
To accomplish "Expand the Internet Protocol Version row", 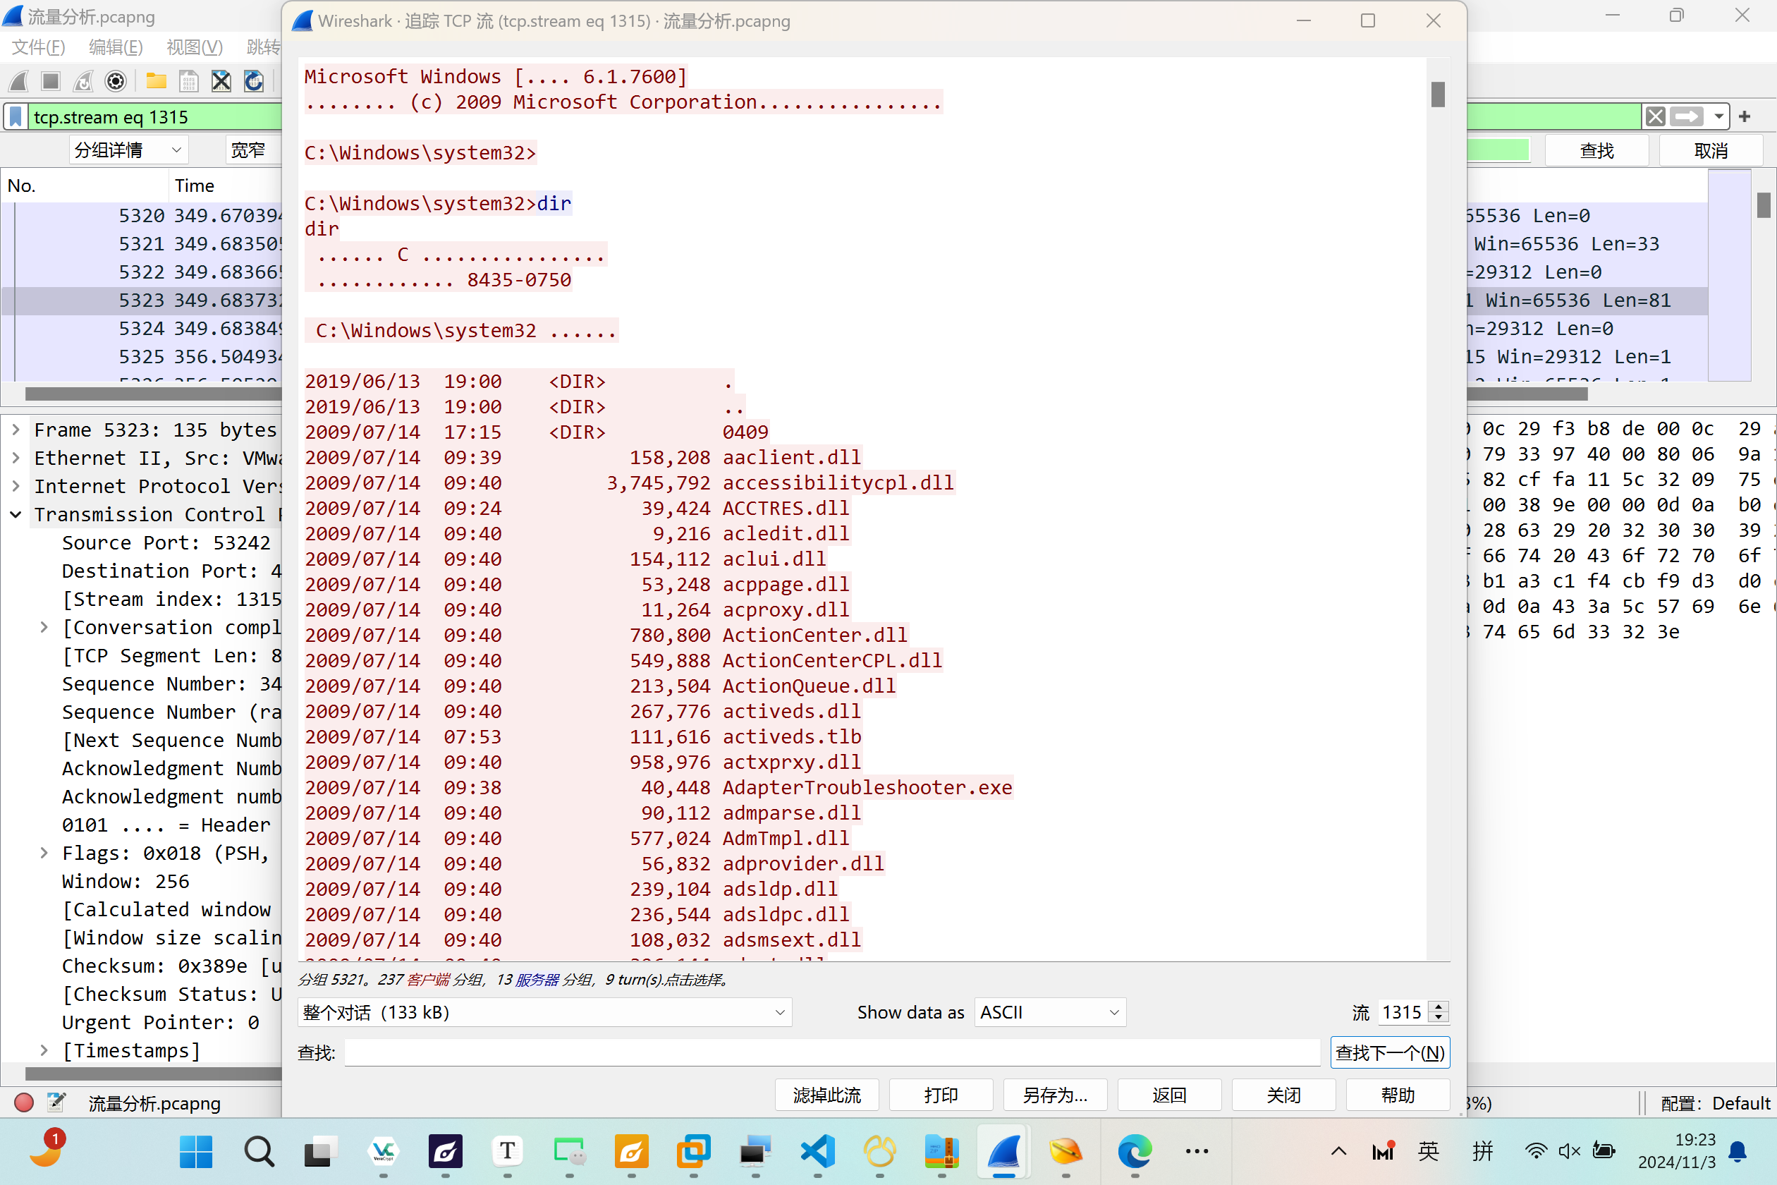I will tap(16, 486).
